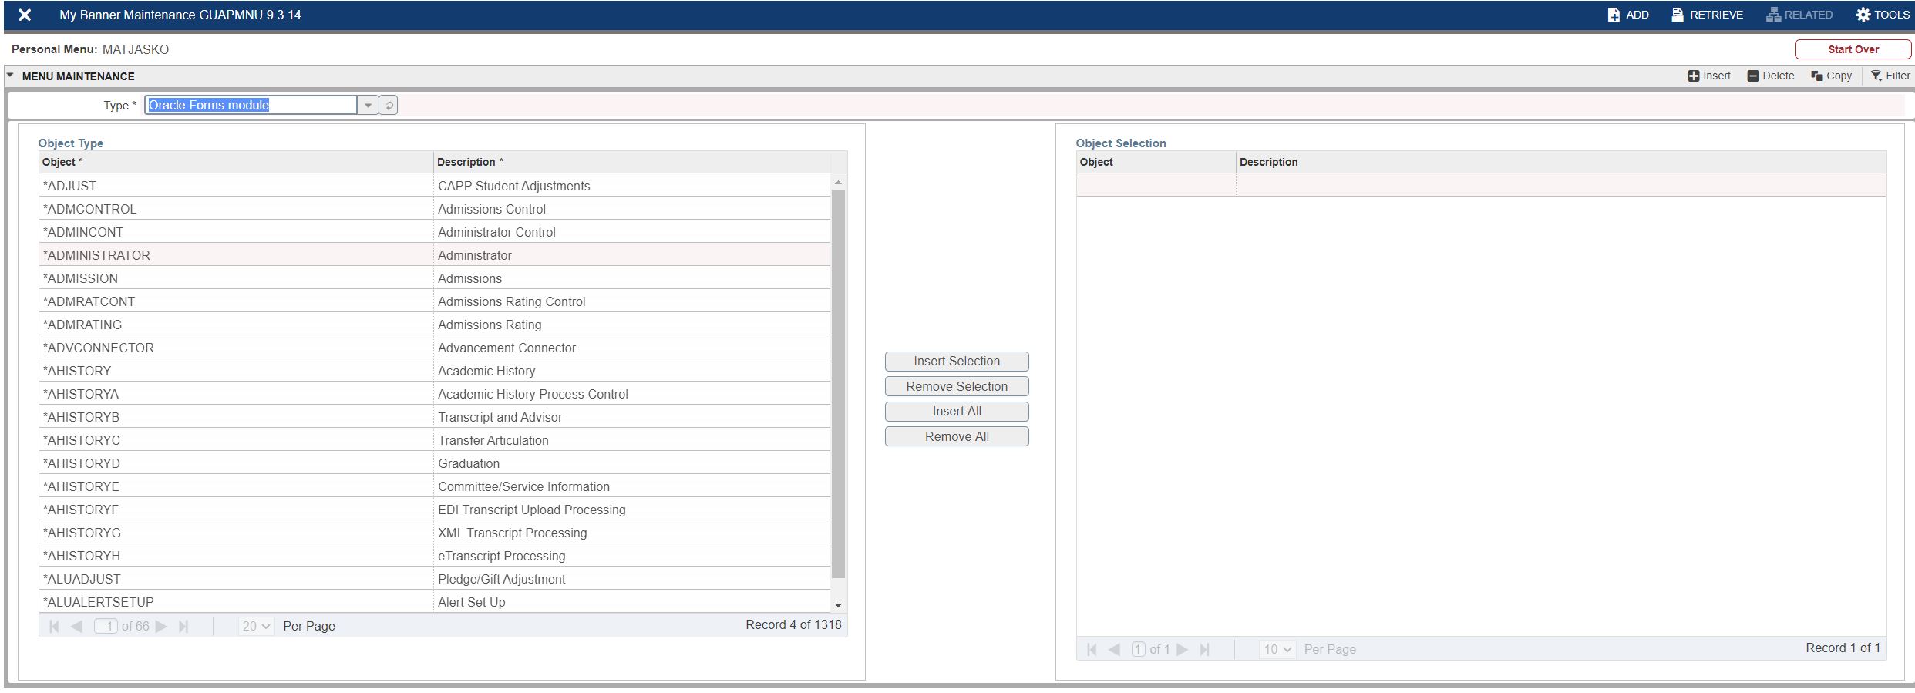
Task: Click the Delete record icon
Action: coord(1753,76)
